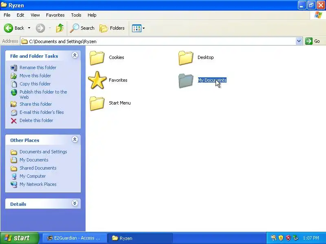Select the Cookies folder icon
Screen dimensions: 326x244
97,58
